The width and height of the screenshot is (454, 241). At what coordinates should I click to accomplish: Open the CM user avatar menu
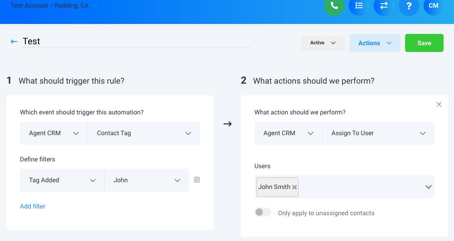pyautogui.click(x=434, y=5)
